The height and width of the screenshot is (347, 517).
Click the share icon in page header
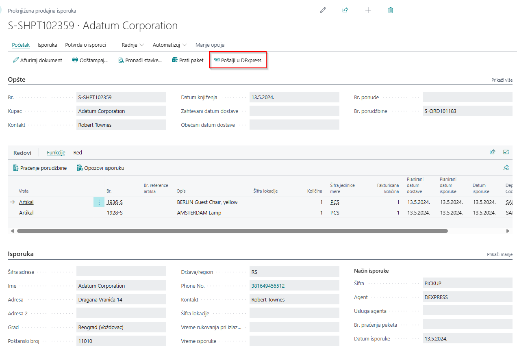pos(345,11)
